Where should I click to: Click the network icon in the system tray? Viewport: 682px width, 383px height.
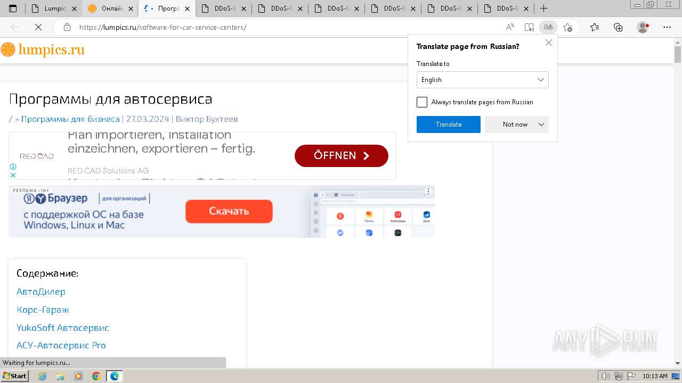click(619, 376)
